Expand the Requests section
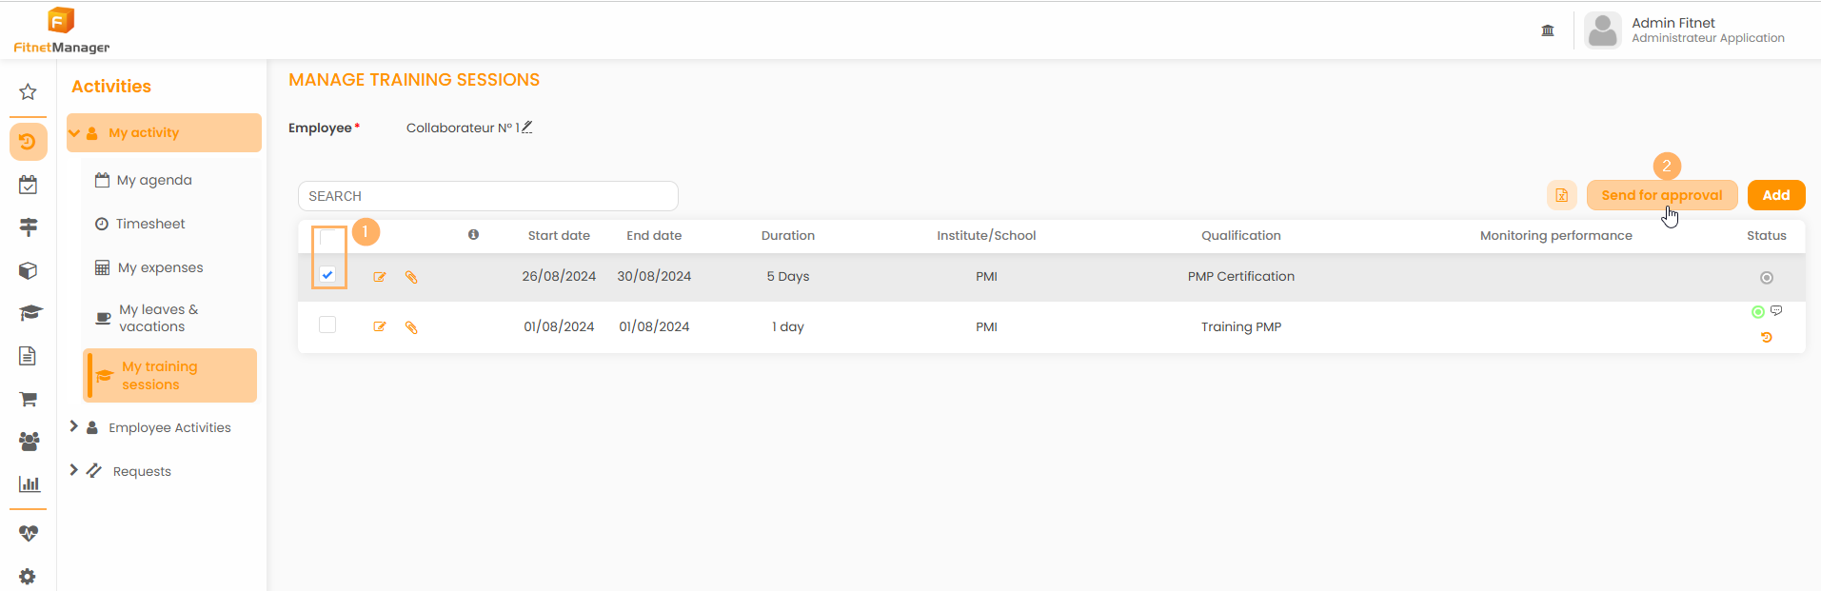 (74, 471)
